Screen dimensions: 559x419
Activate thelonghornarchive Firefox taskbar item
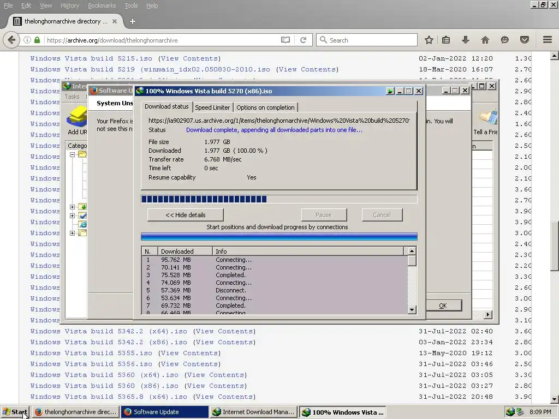76,412
